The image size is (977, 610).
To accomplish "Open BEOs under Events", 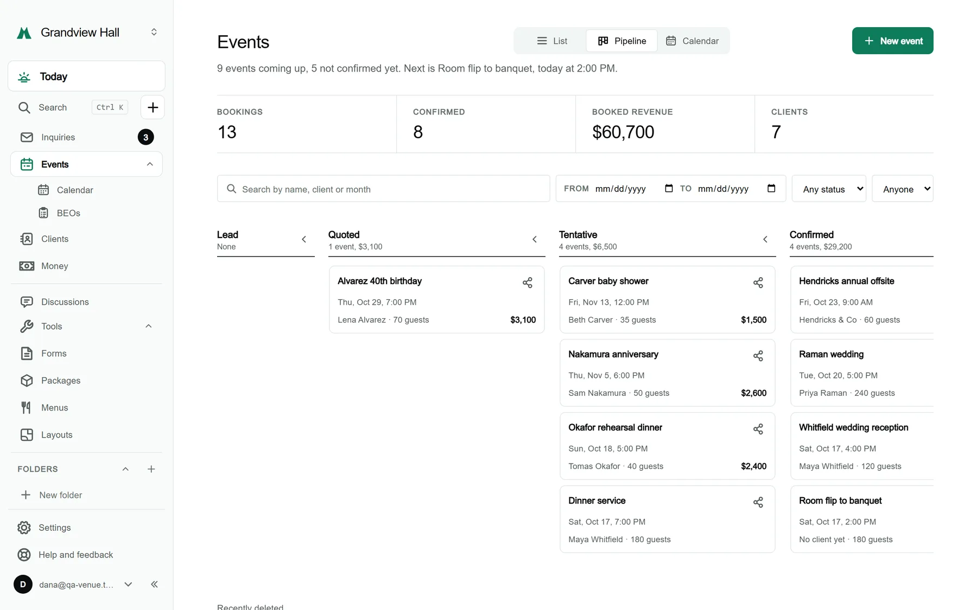I will (x=68, y=213).
